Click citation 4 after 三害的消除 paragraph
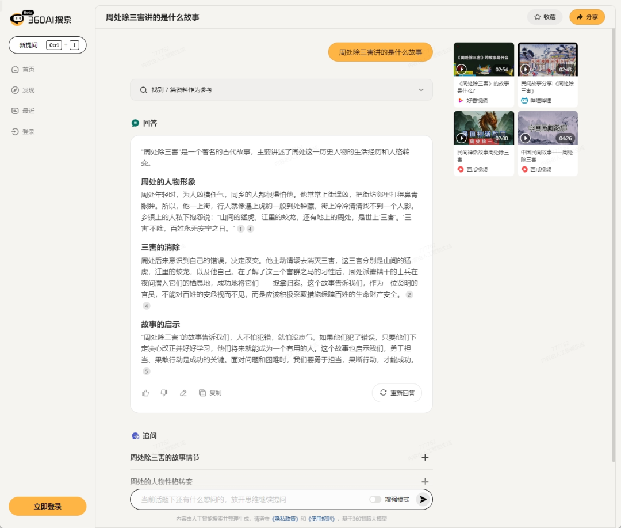The height and width of the screenshot is (528, 621). (147, 306)
